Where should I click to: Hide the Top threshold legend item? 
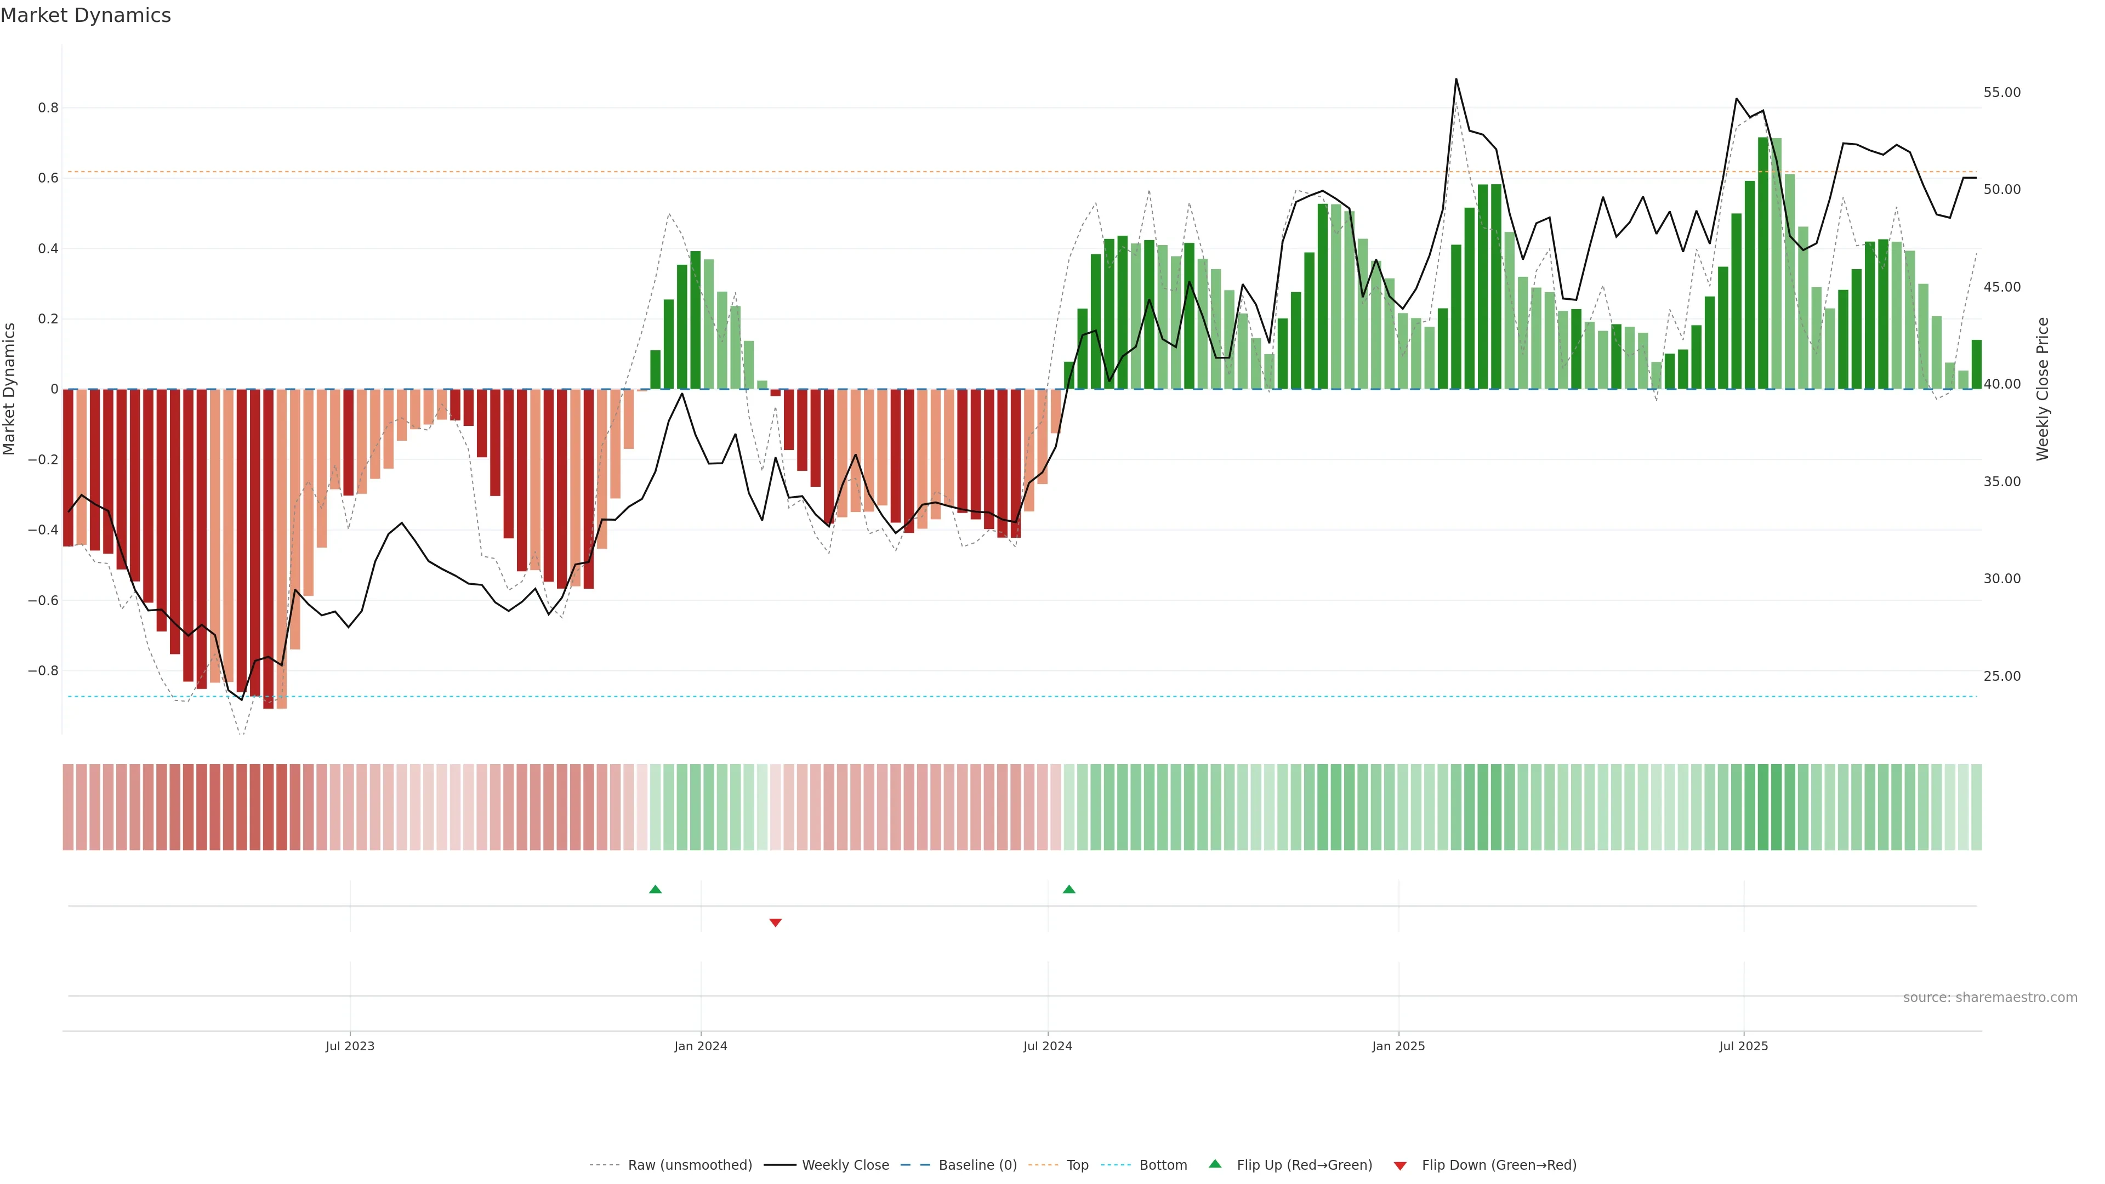click(x=1077, y=1164)
